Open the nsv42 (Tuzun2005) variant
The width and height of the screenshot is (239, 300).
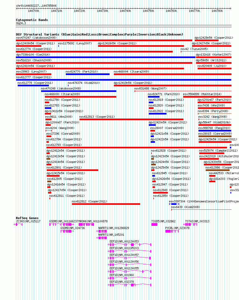point(194,49)
